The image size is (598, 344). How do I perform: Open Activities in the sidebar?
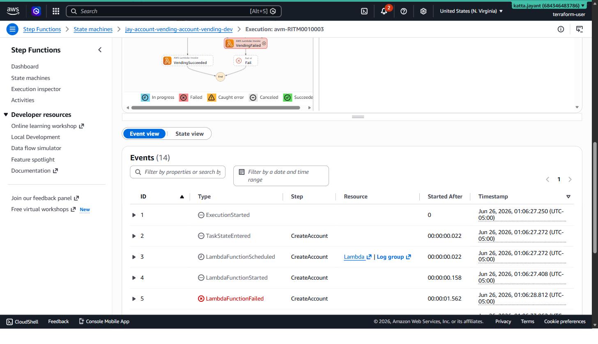(23, 100)
